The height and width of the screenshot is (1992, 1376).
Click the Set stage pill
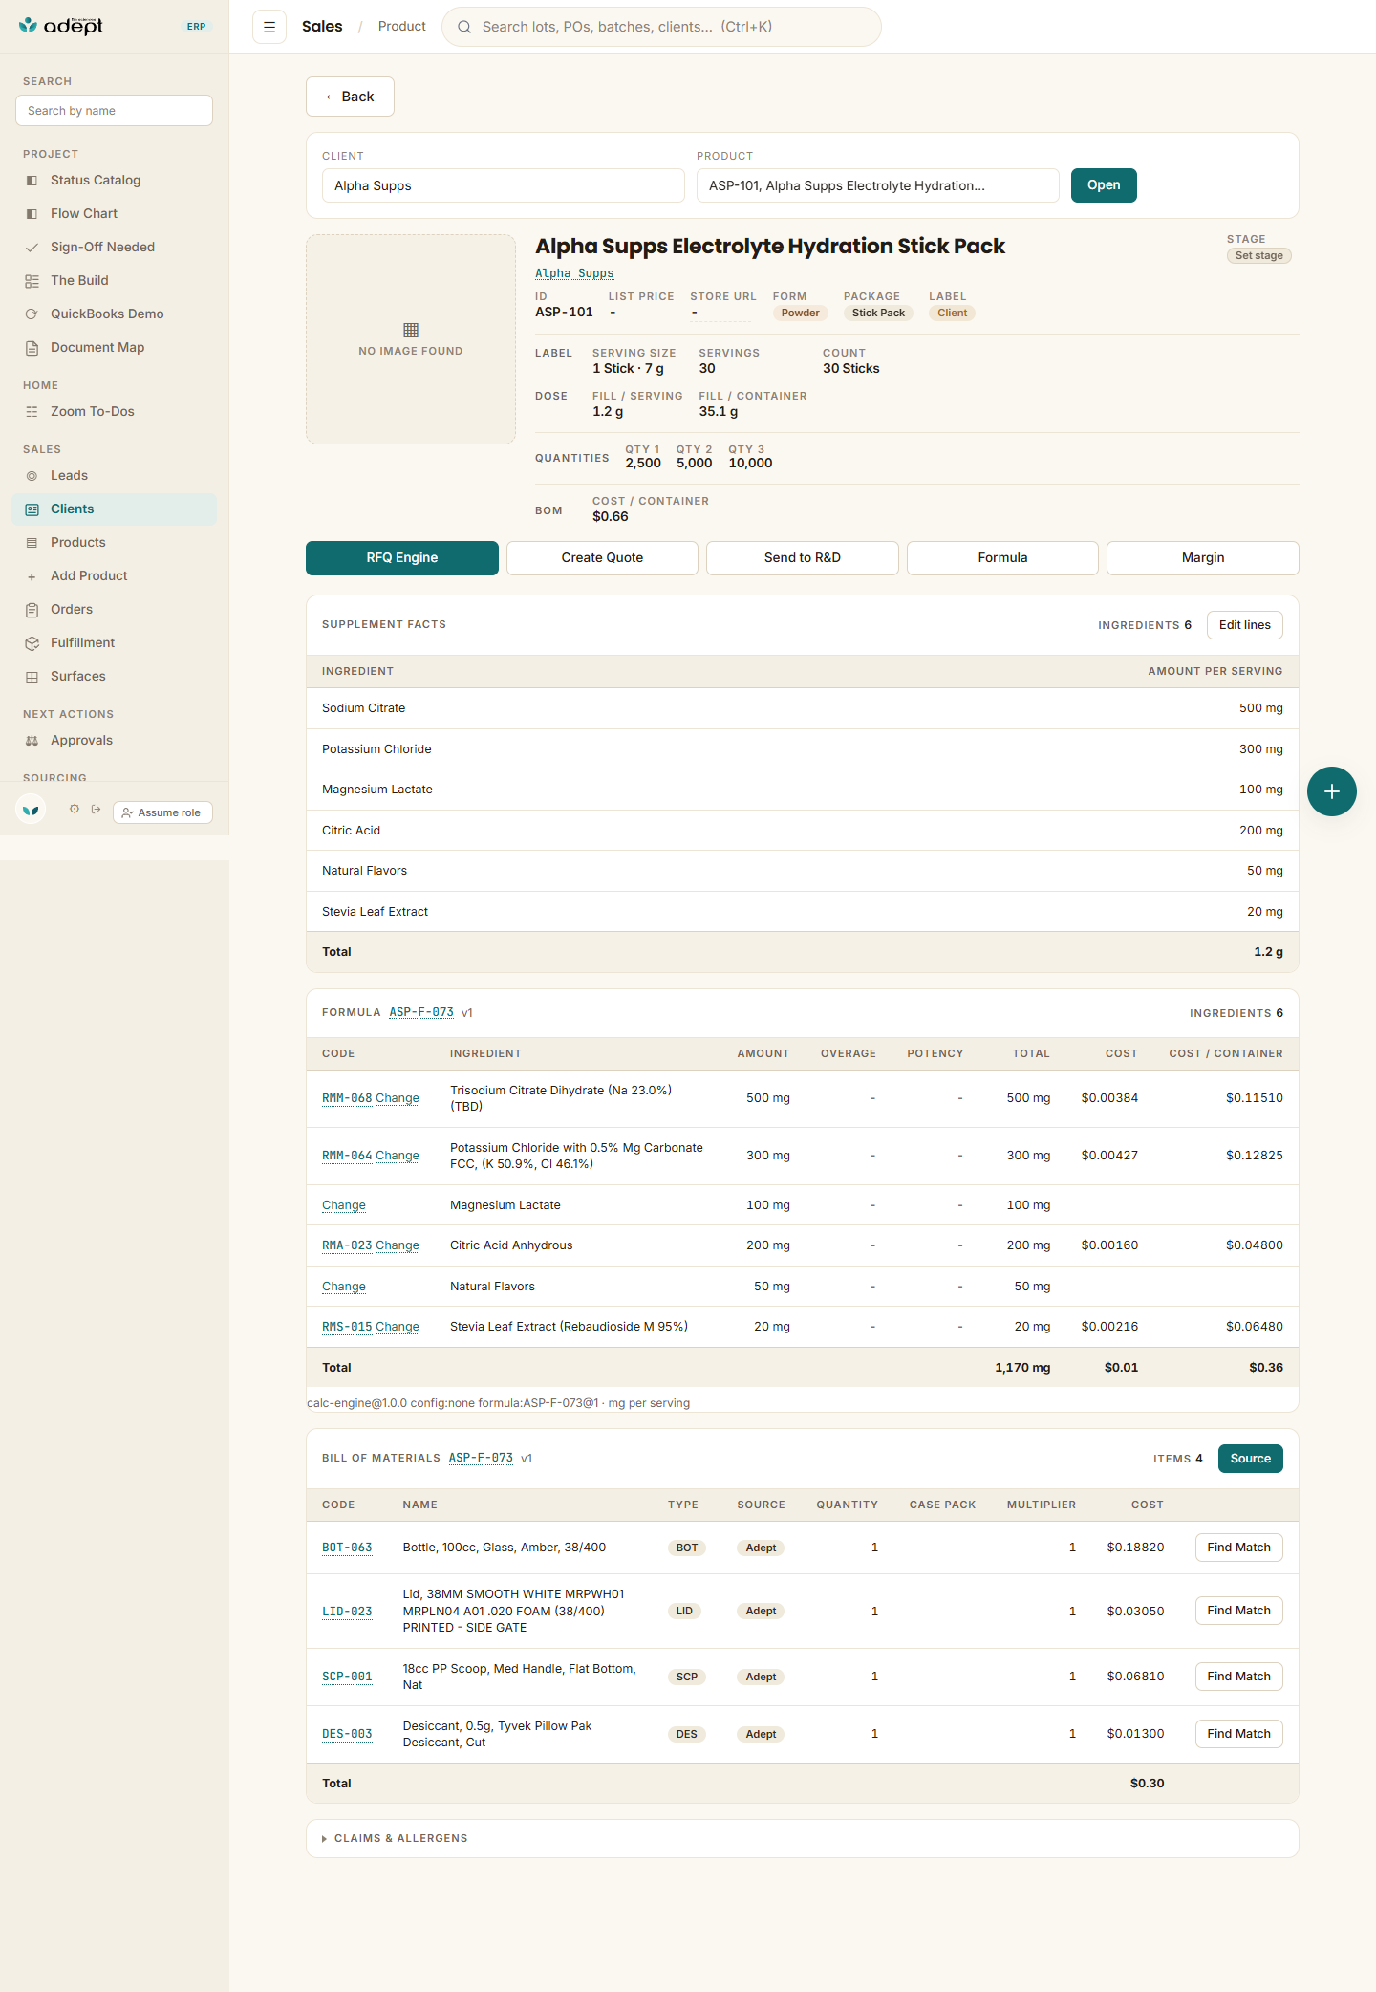(x=1258, y=255)
